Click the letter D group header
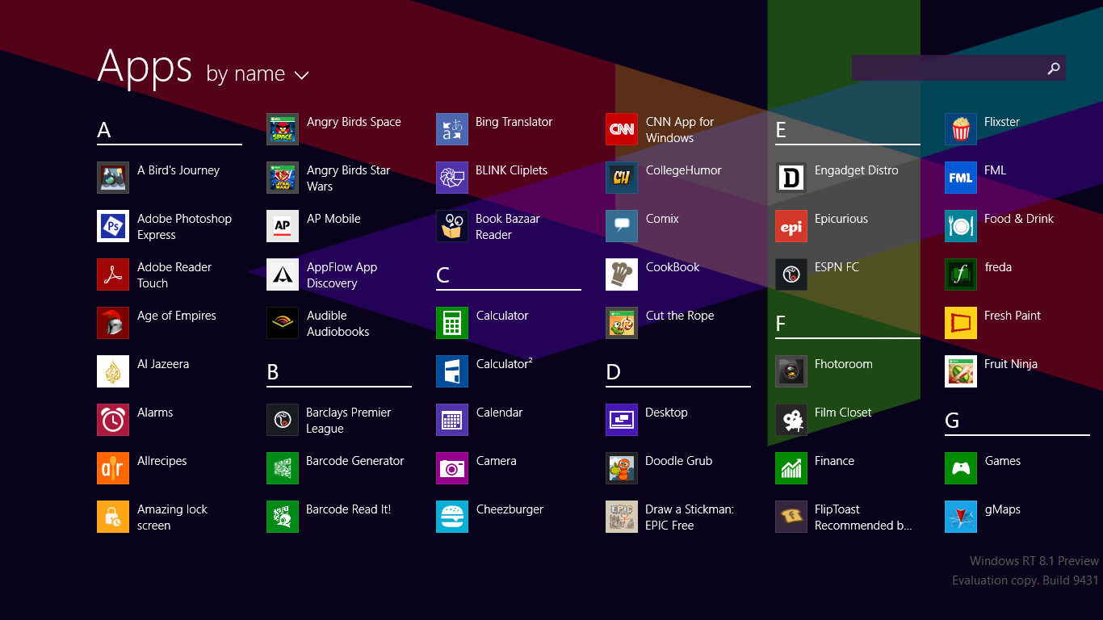Viewport: 1103px width, 620px height. point(678,372)
